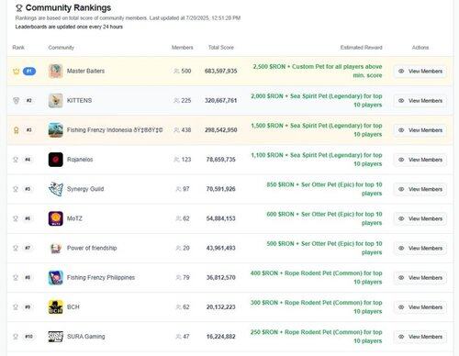
Task: Click the Members column header
Action: (183, 48)
